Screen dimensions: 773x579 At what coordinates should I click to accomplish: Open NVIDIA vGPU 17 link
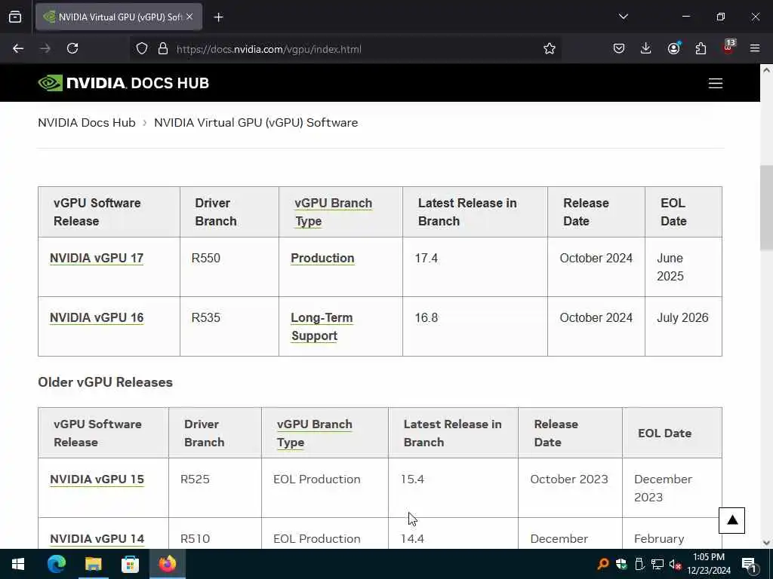(97, 258)
